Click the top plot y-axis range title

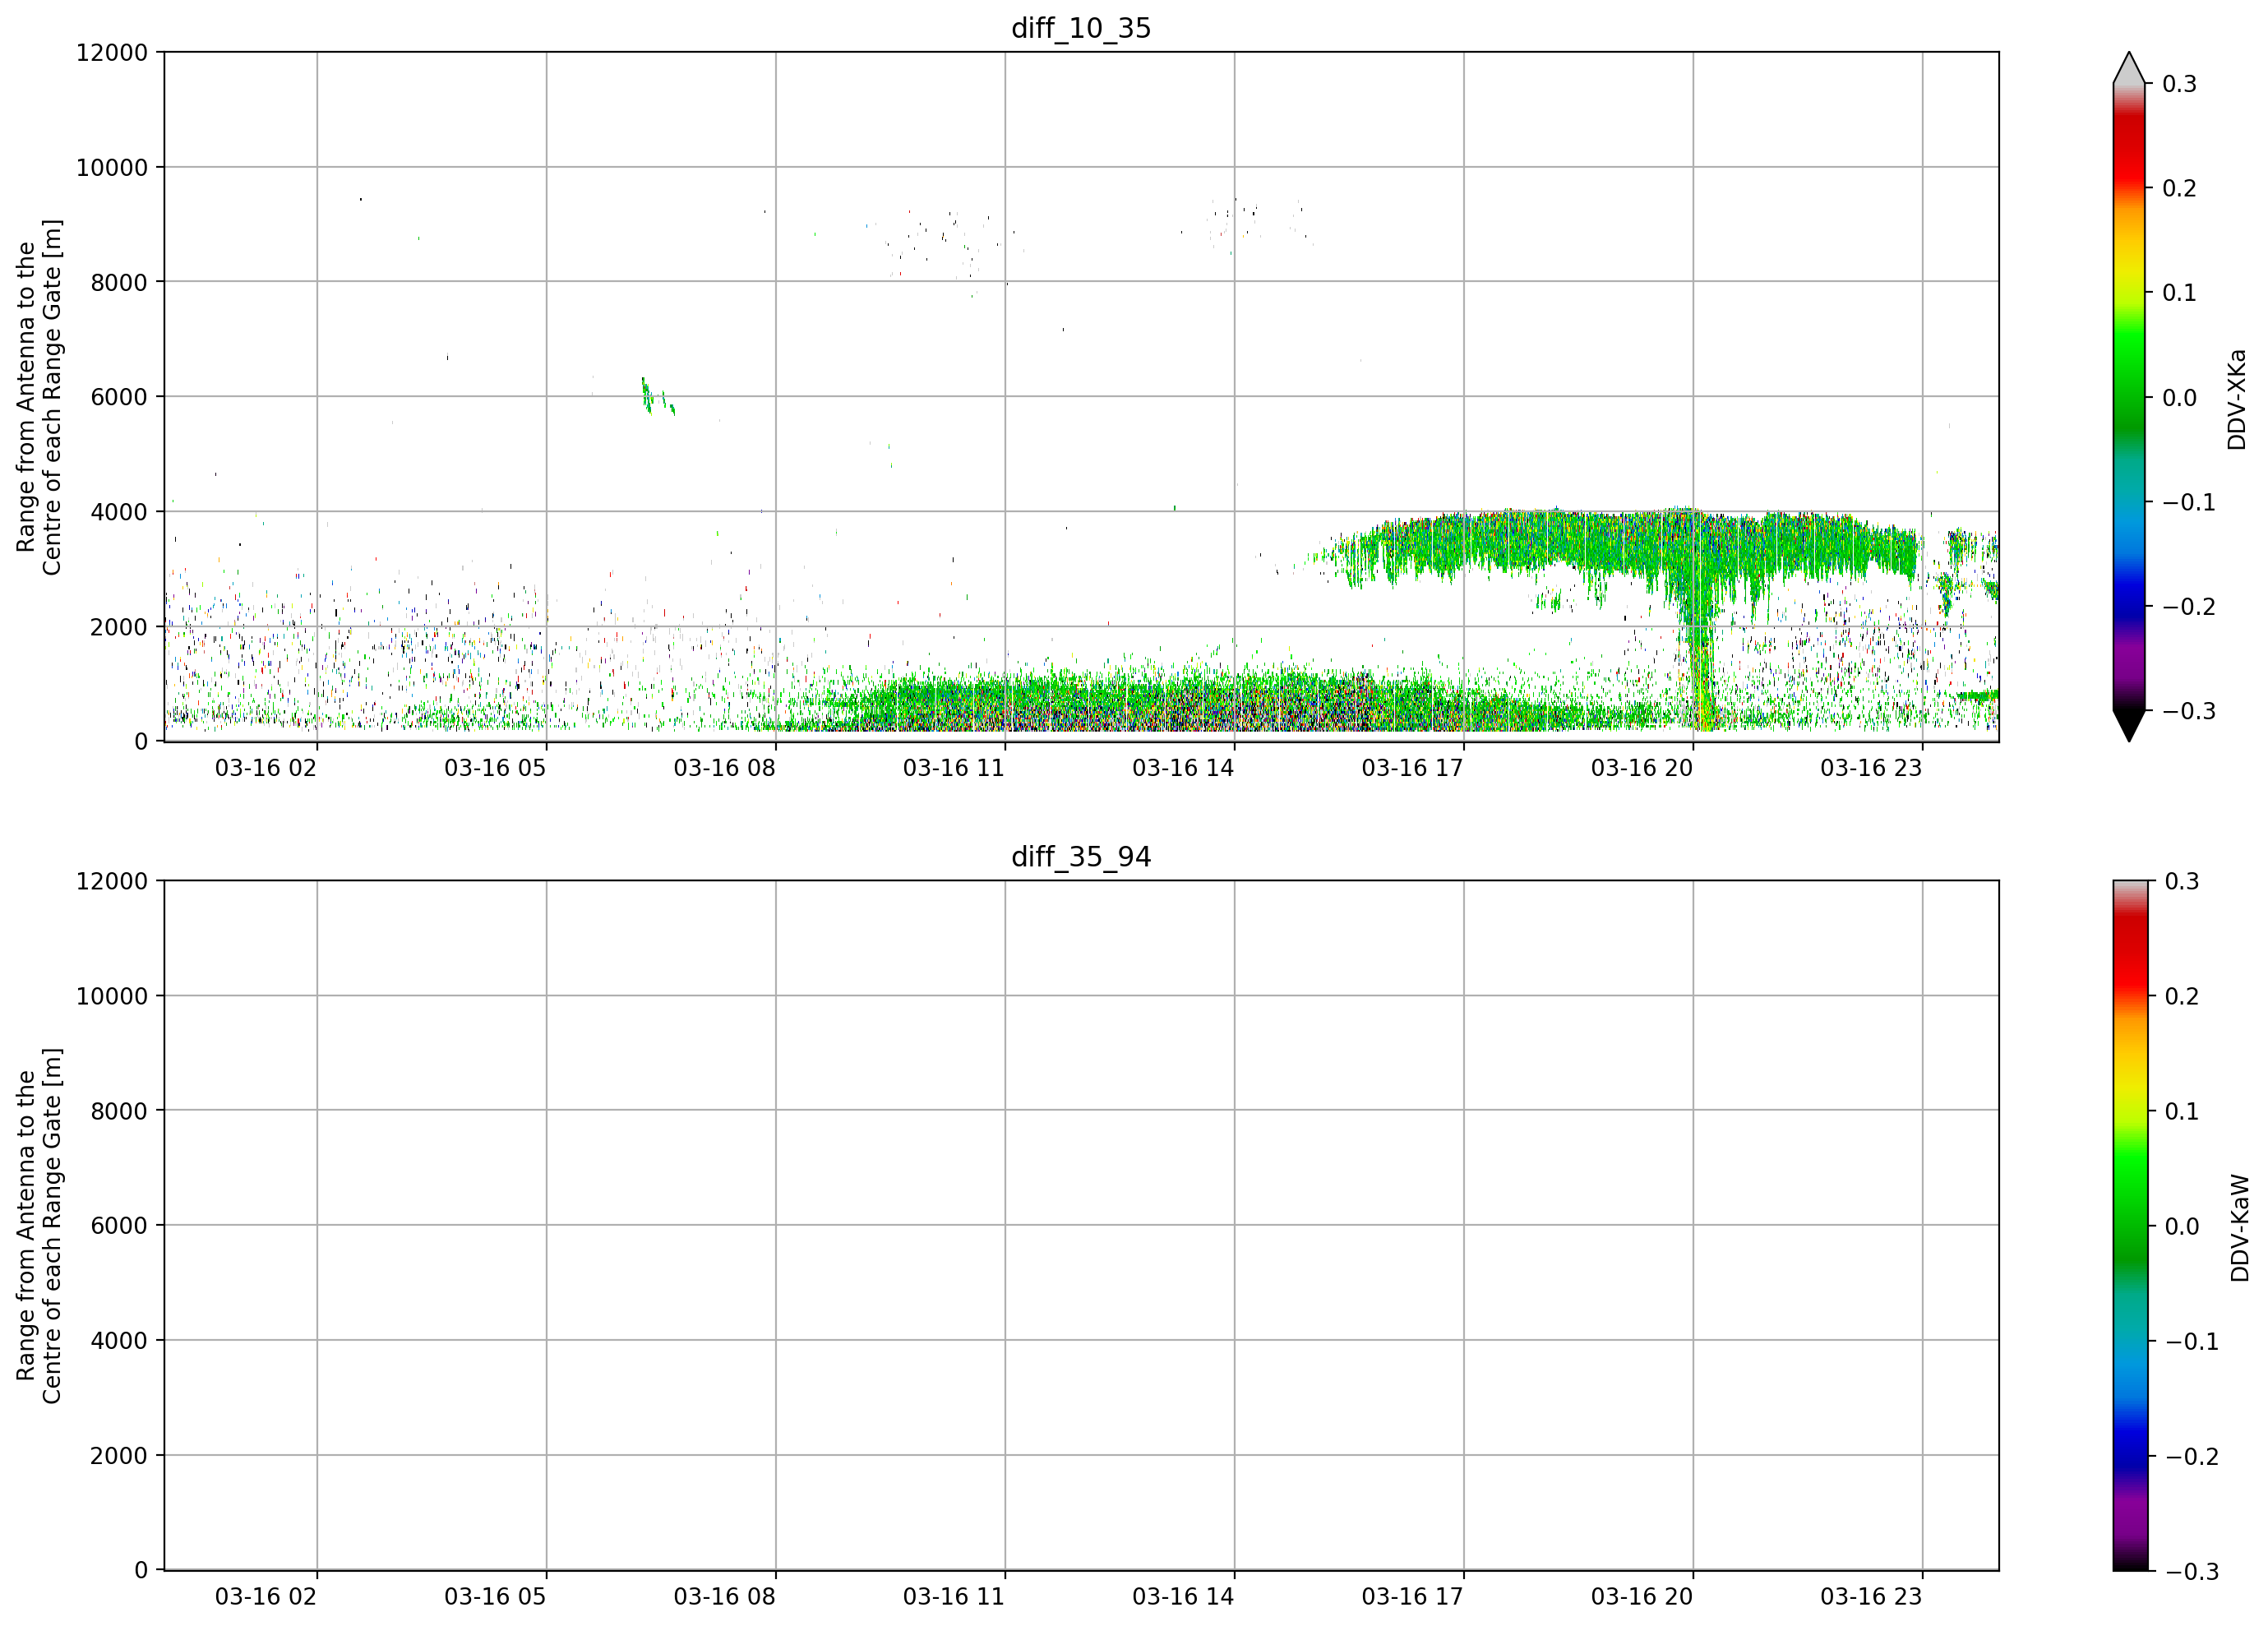click(39, 397)
